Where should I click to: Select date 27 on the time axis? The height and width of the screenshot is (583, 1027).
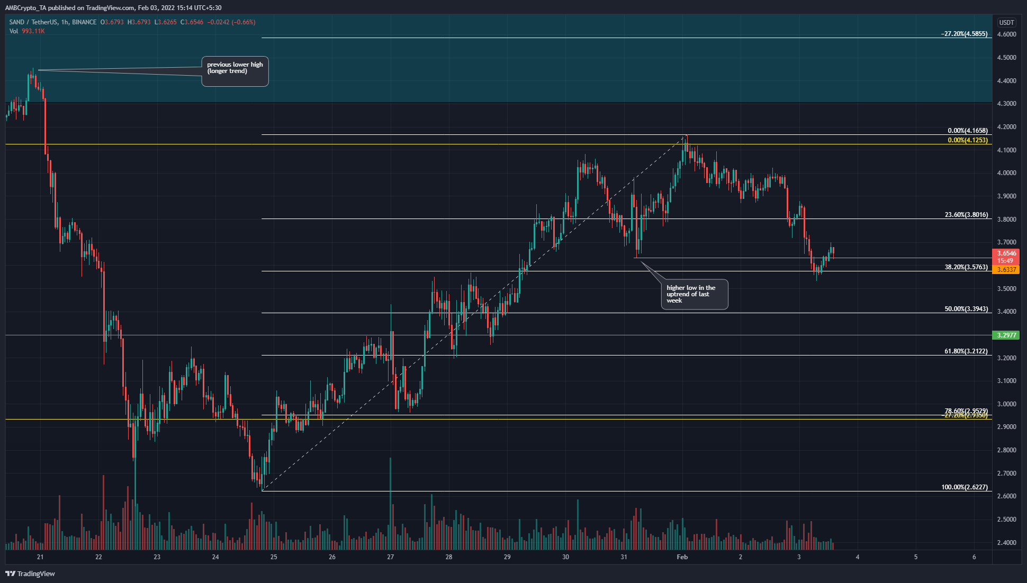point(391,557)
